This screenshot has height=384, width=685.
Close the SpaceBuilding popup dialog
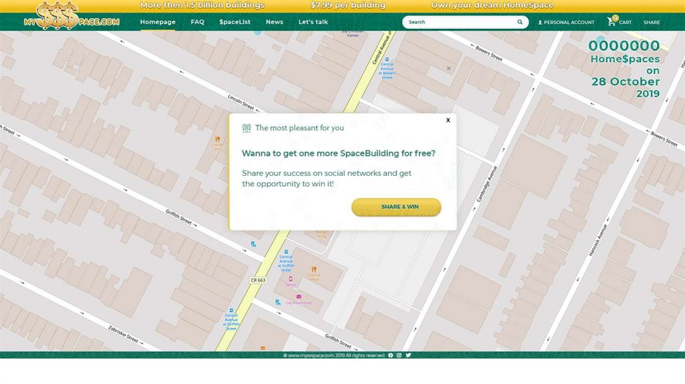coord(448,120)
